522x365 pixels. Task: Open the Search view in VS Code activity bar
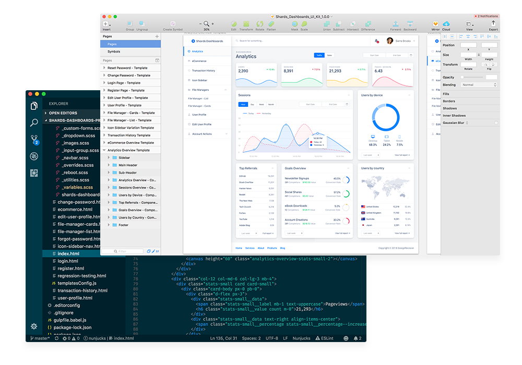(34, 123)
